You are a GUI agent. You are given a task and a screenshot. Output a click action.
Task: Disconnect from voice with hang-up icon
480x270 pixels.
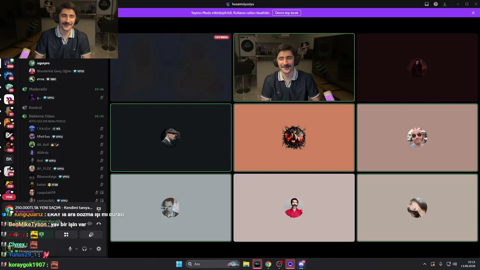[x=99, y=224]
